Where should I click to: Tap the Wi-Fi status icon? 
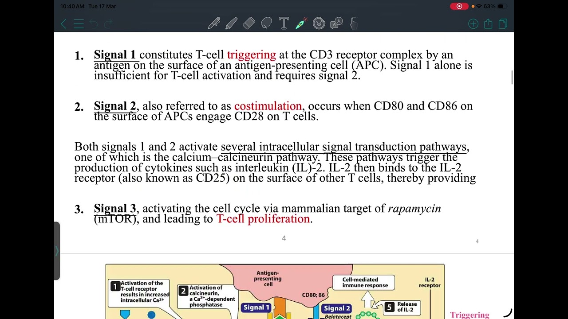point(479,6)
